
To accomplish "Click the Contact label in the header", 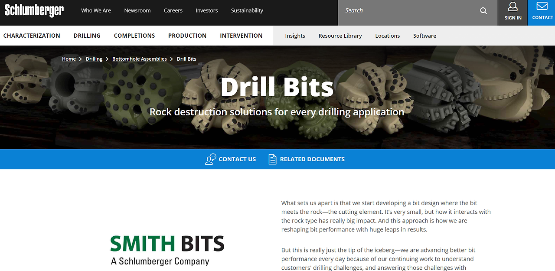I will (542, 18).
